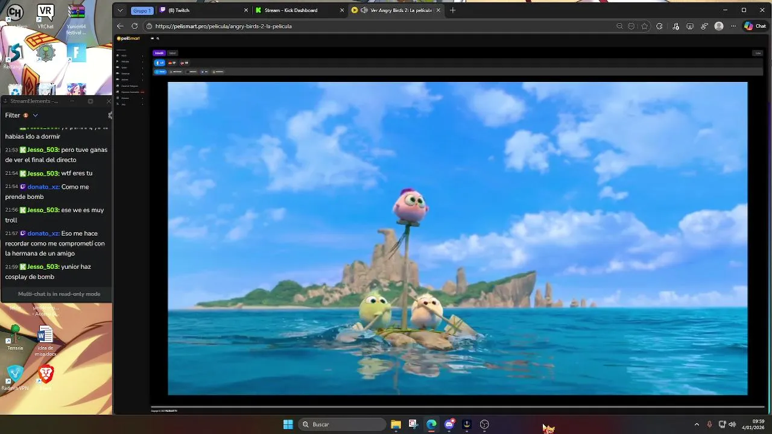Click the Angry Birds video player
772x434 pixels.
457,239
